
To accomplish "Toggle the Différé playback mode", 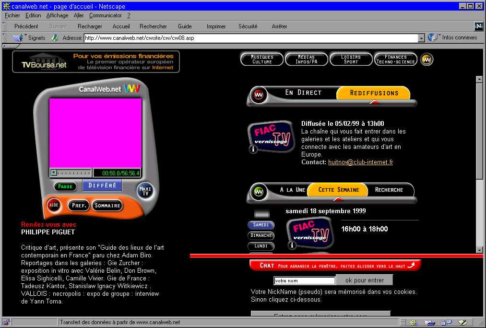I will (102, 185).
